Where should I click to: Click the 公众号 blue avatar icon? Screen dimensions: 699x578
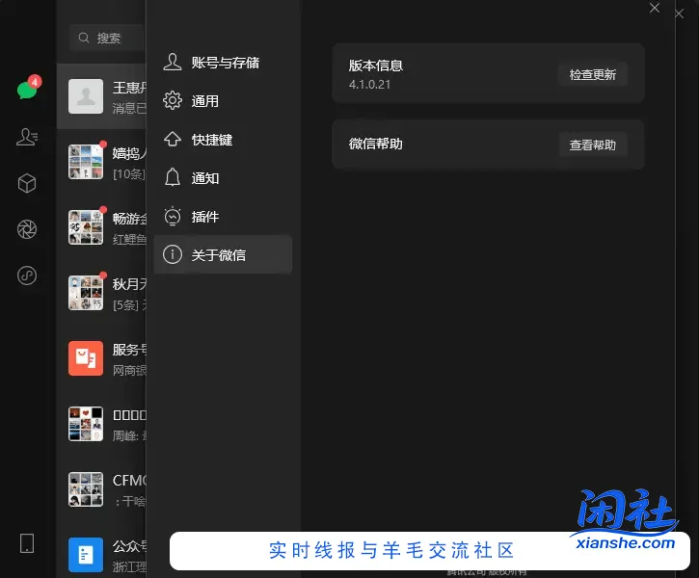coord(86,554)
